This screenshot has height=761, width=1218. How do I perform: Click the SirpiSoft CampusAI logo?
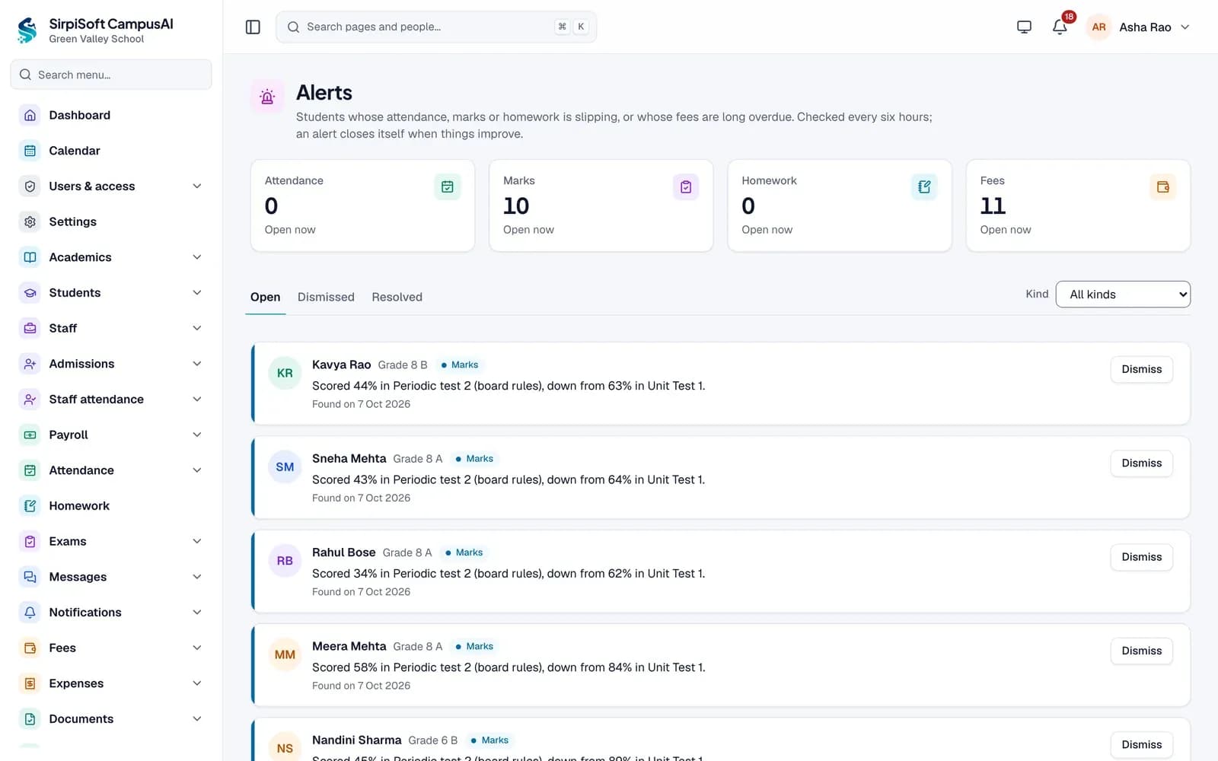point(27,30)
